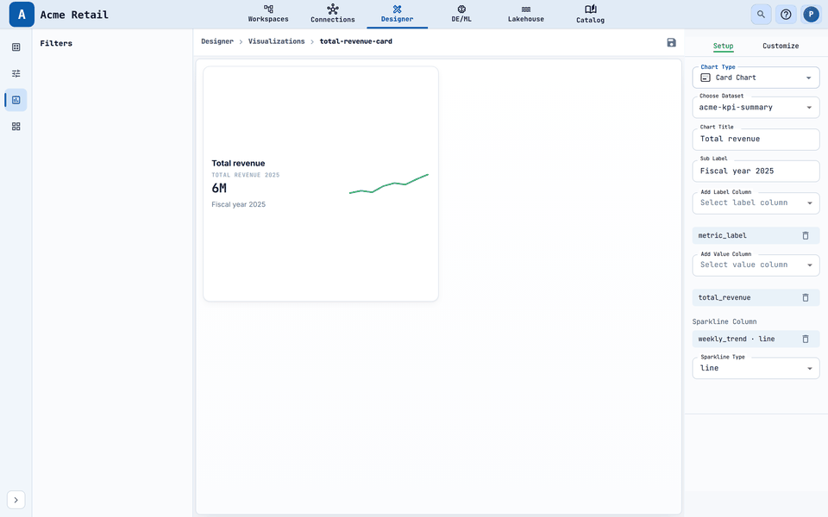This screenshot has width=828, height=517.
Task: Click the Filters panel heading
Action: point(56,43)
